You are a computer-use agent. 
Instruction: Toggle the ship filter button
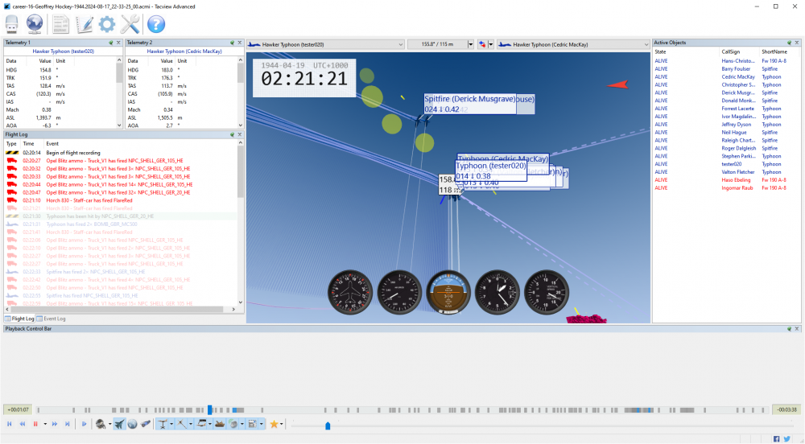coord(220,423)
